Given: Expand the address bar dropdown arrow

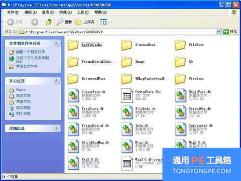Looking at the screenshot, I should tap(218, 32).
